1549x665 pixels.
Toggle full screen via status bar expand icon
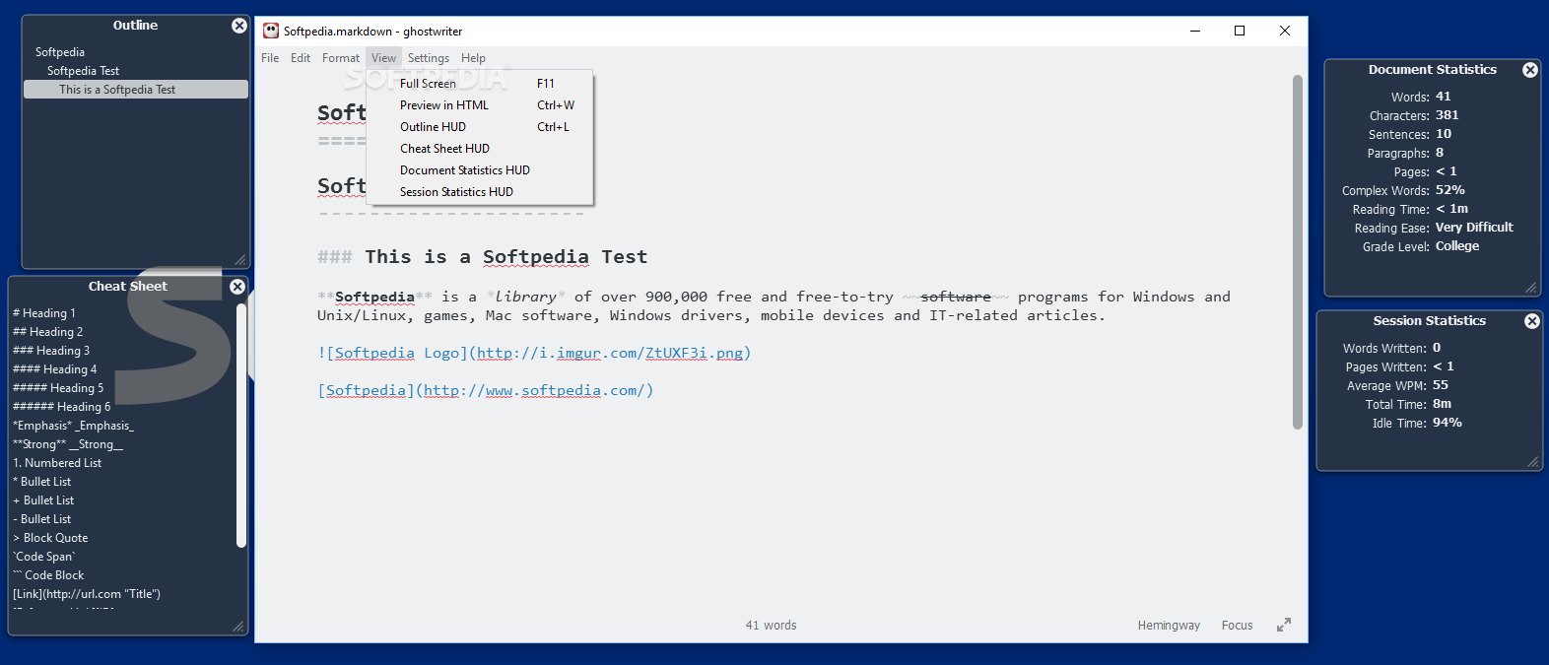[x=1284, y=625]
